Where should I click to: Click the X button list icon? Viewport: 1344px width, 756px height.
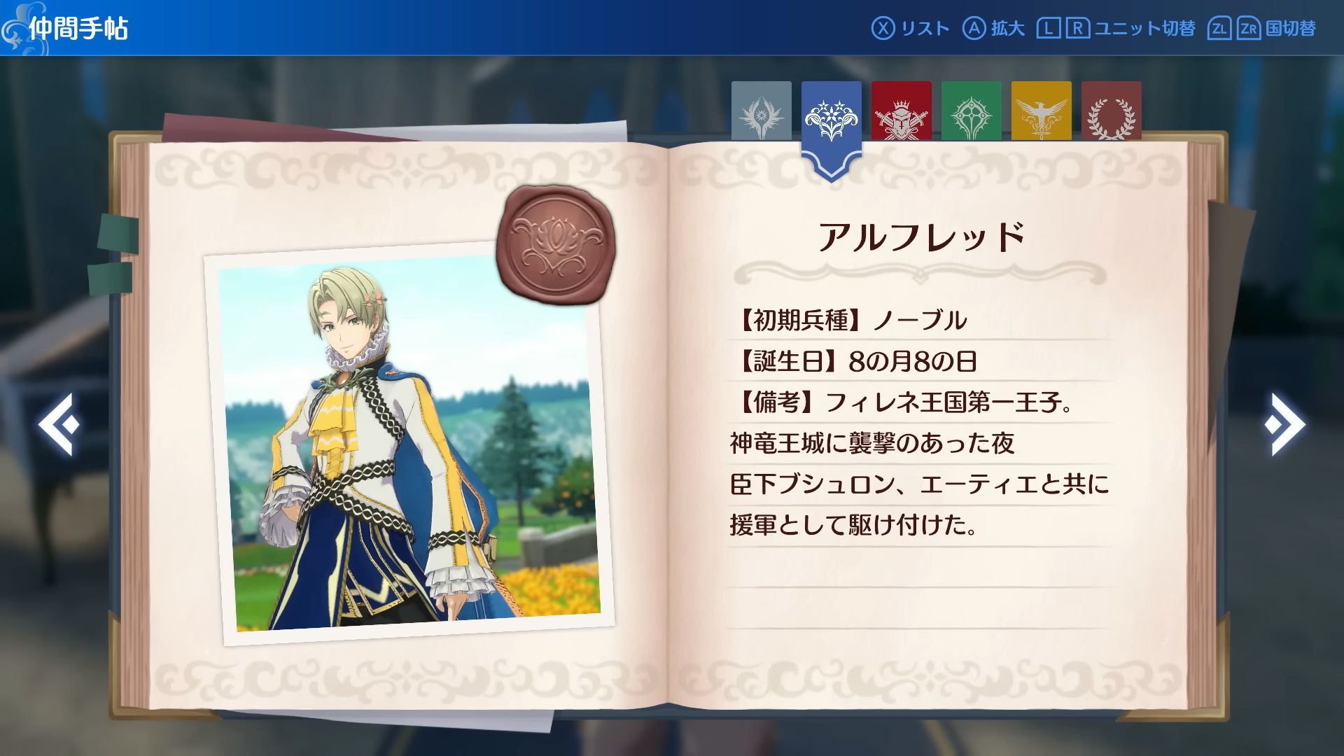883,28
